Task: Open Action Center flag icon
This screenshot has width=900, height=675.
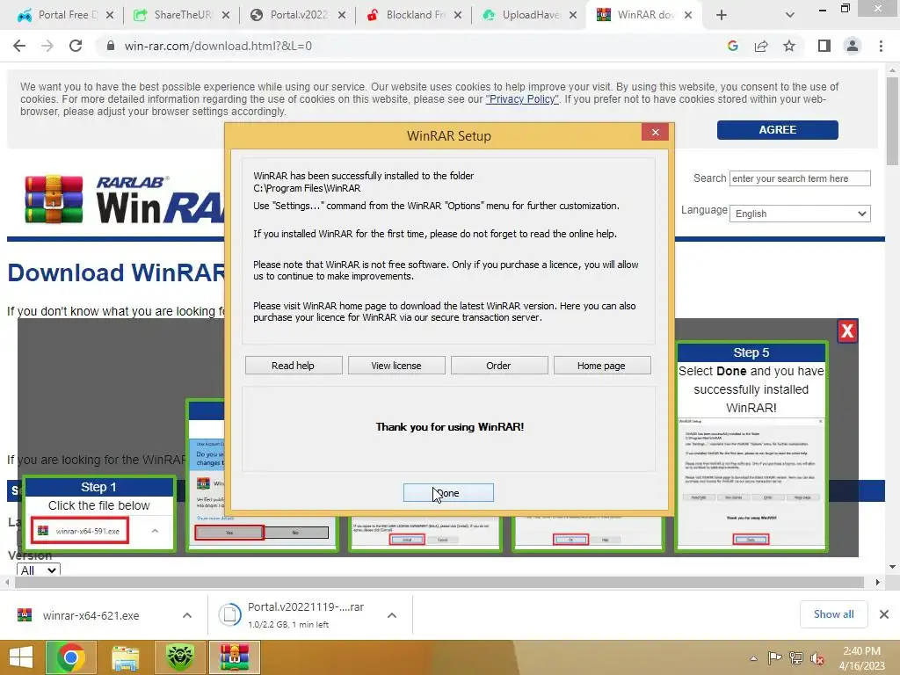Action: 774,657
